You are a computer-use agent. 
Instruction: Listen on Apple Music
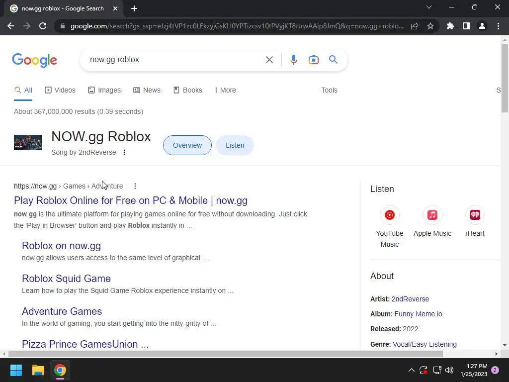(x=432, y=221)
